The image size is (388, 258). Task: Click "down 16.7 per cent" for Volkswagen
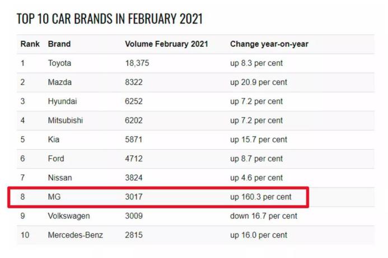[x=263, y=216]
